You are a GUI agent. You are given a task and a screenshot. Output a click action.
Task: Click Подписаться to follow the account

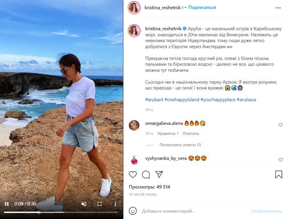[202, 8]
